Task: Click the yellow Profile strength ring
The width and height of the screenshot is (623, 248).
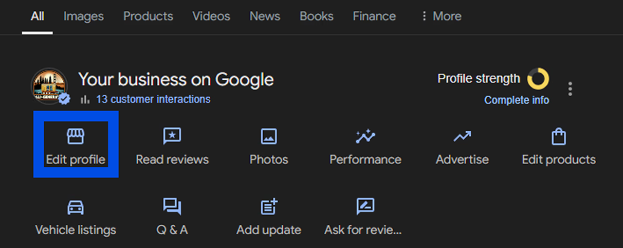Action: pyautogui.click(x=538, y=79)
